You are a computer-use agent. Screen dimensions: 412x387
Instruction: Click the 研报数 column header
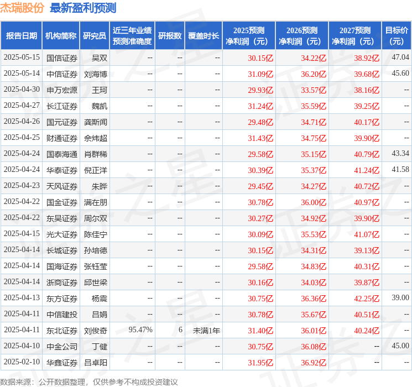[x=170, y=36]
